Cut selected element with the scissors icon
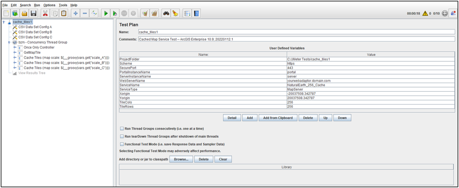This screenshot has width=459, height=188. [x=46, y=13]
